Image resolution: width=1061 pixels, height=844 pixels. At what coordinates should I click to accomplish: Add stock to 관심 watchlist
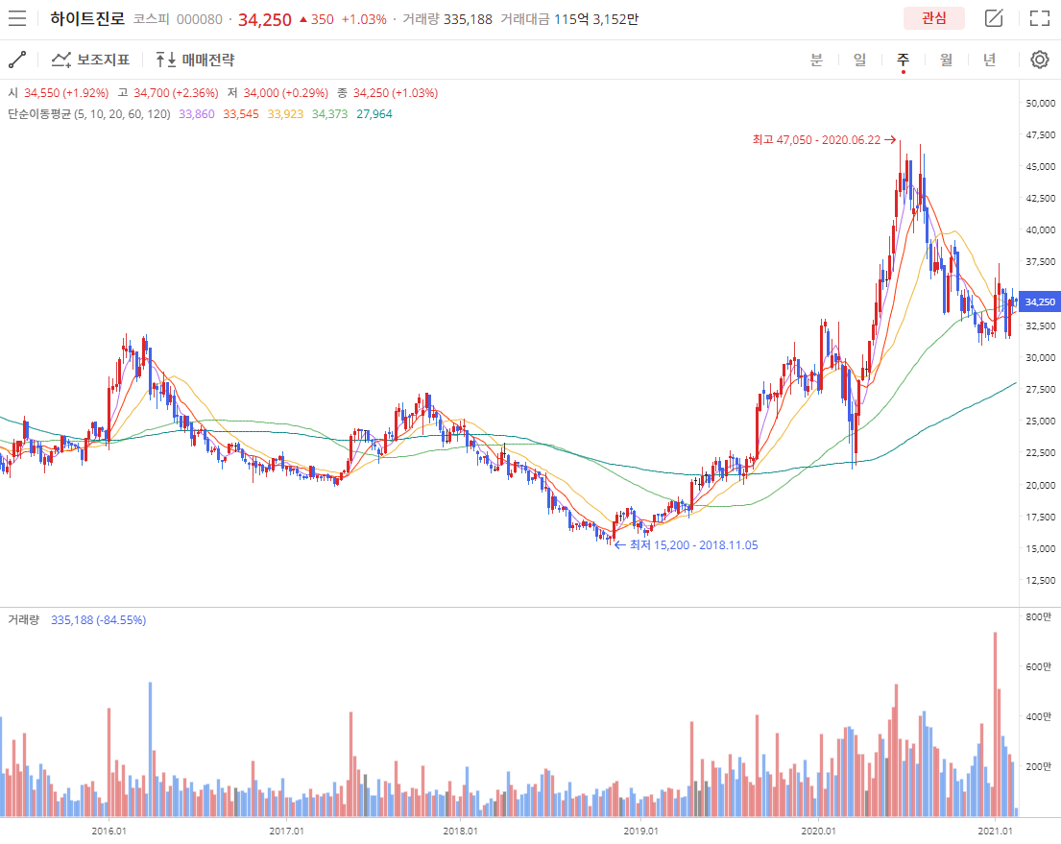934,18
